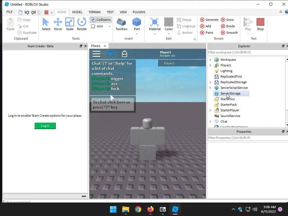288x216 pixels.
Task: Open the Toolbox
Action: tap(121, 24)
